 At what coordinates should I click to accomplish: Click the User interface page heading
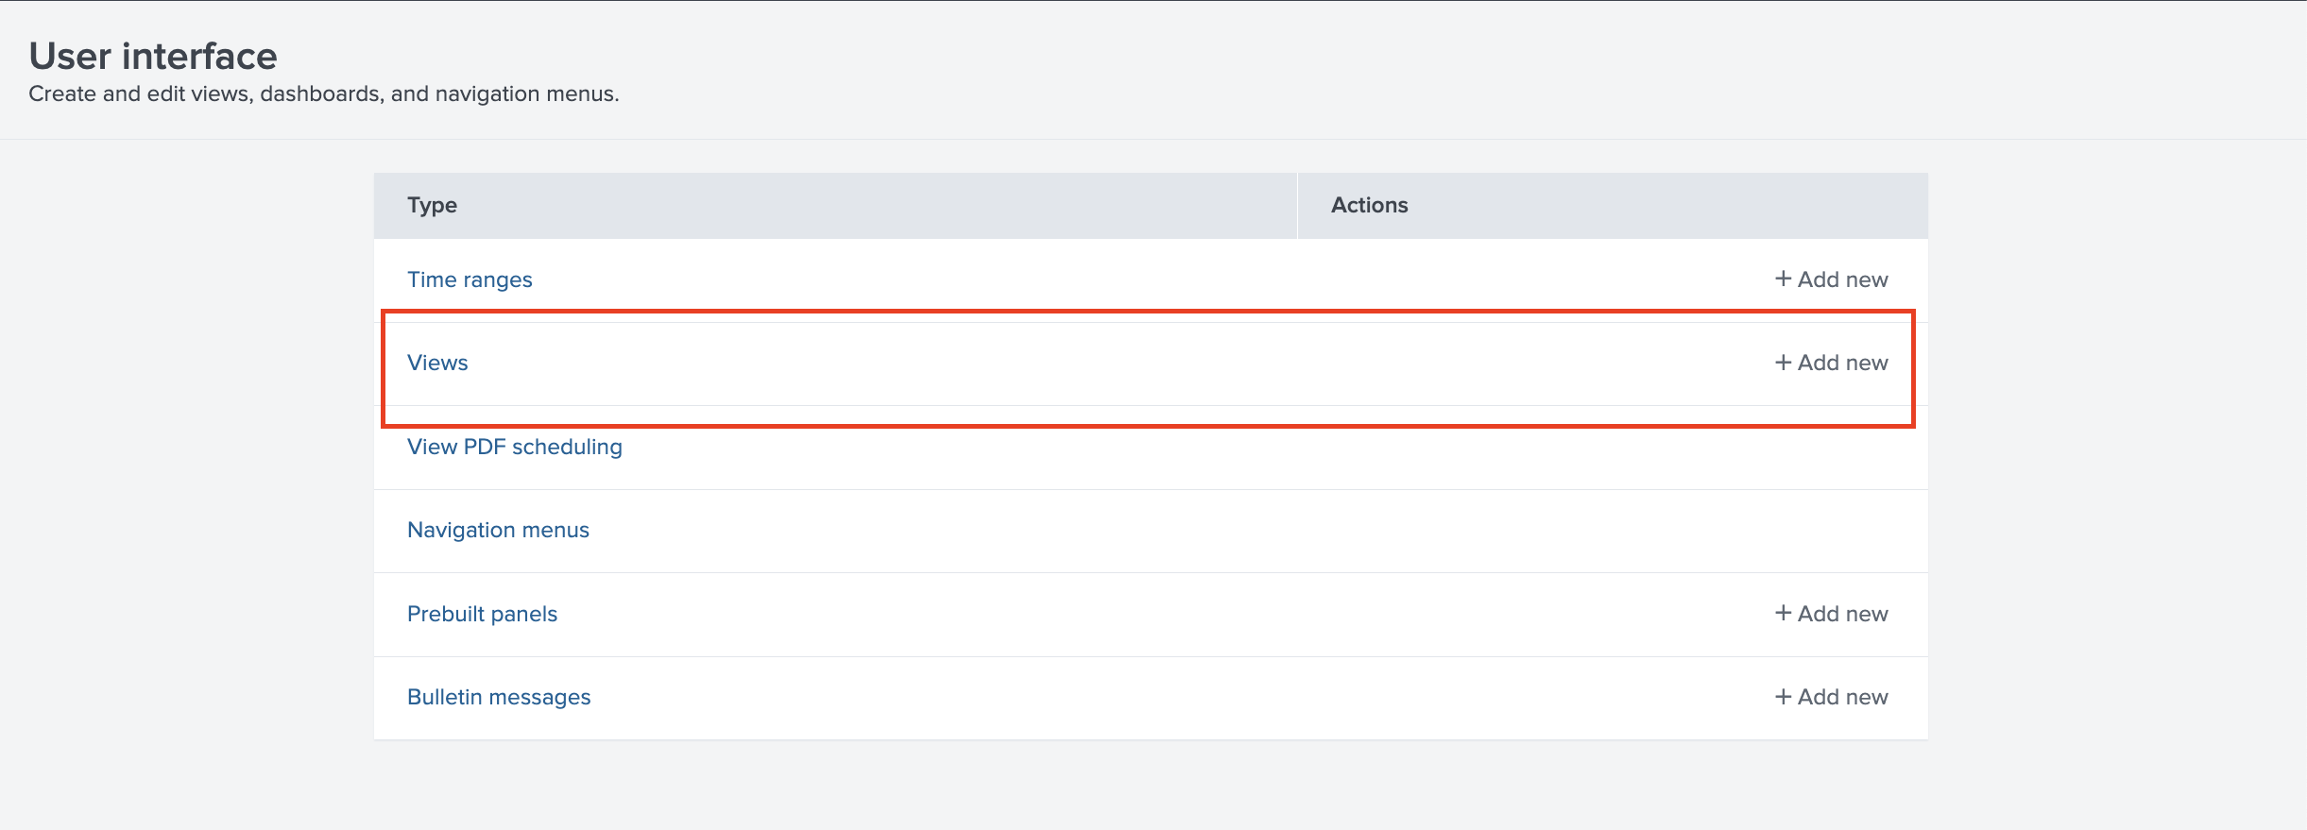click(x=153, y=57)
